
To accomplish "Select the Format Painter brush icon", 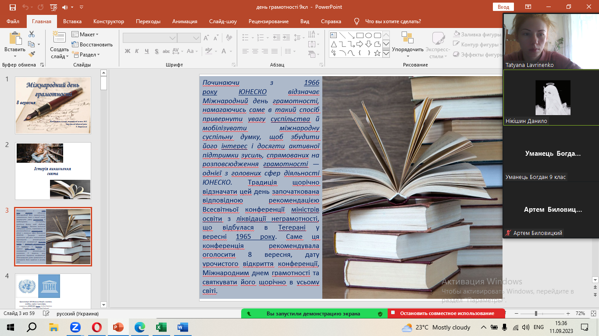I will coord(32,54).
